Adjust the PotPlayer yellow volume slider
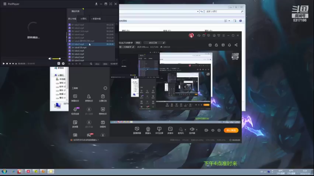 coord(56,59)
